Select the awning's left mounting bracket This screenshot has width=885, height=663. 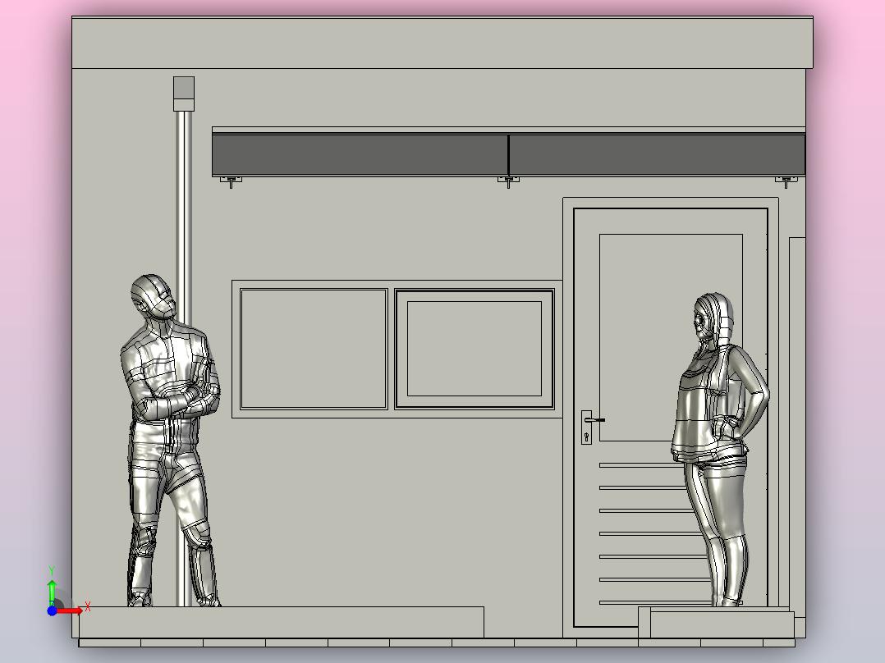pyautogui.click(x=231, y=181)
